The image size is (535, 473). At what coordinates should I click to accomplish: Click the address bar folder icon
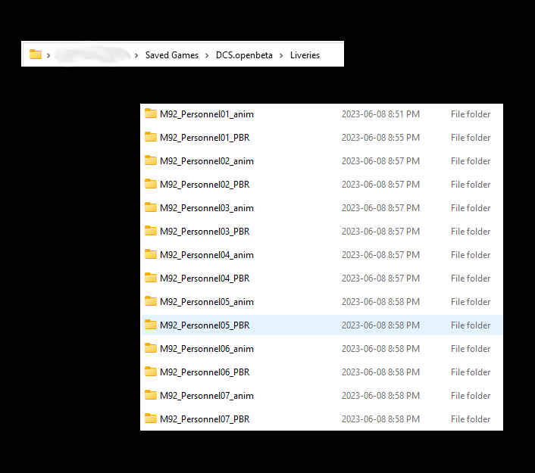coord(35,54)
